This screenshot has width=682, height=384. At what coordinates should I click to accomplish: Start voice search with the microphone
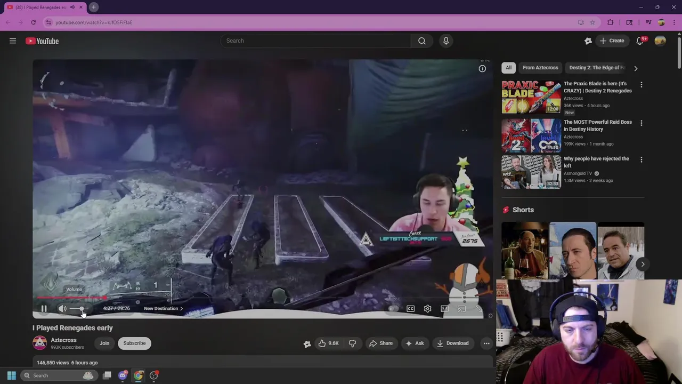click(446, 41)
